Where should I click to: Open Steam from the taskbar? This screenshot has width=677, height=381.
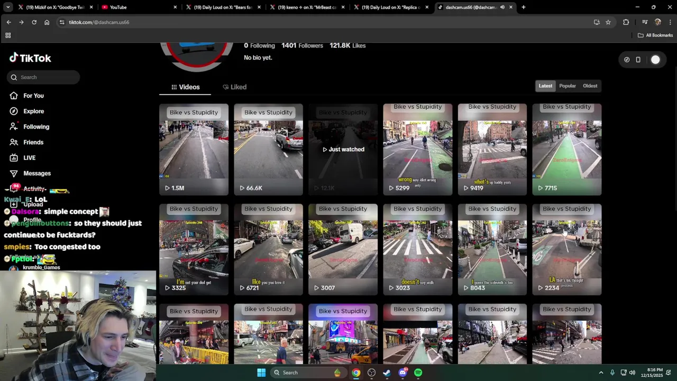[x=387, y=373]
